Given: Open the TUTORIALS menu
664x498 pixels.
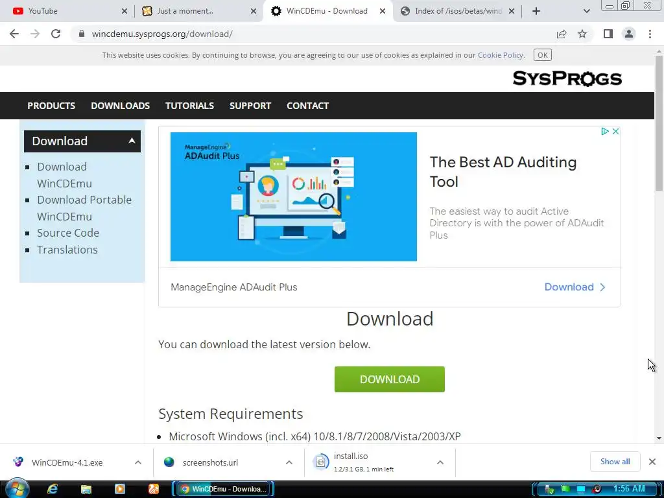Looking at the screenshot, I should coord(189,106).
